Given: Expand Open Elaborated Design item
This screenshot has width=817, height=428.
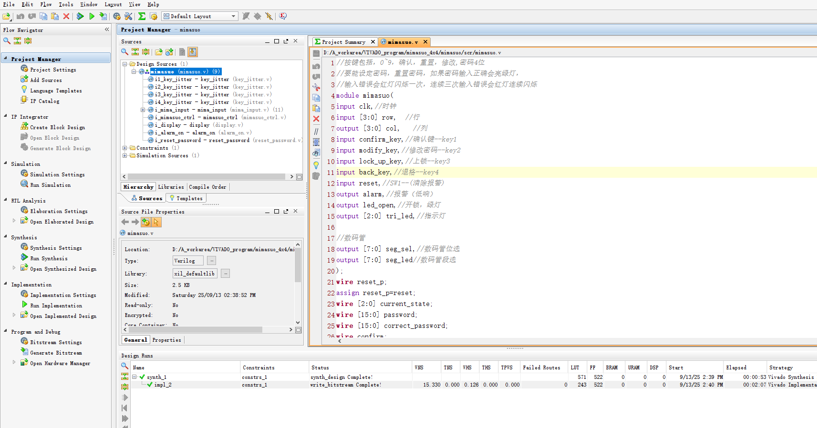Looking at the screenshot, I should (x=14, y=221).
